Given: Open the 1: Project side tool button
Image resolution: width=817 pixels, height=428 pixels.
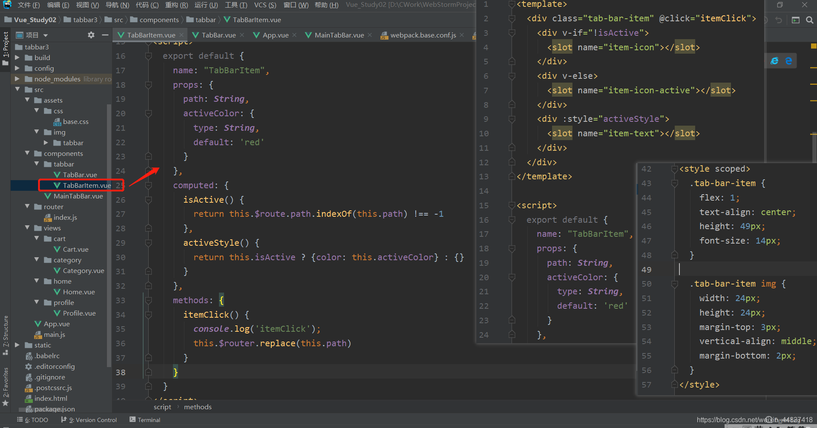Looking at the screenshot, I should click(x=6, y=48).
